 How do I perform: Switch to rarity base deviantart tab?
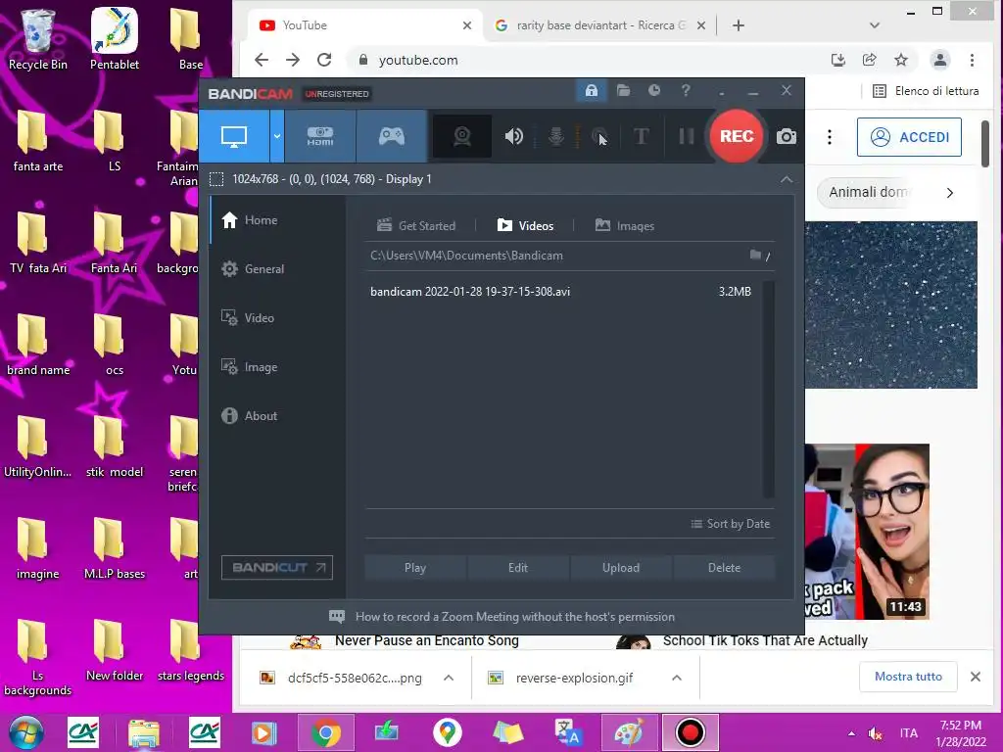(599, 25)
